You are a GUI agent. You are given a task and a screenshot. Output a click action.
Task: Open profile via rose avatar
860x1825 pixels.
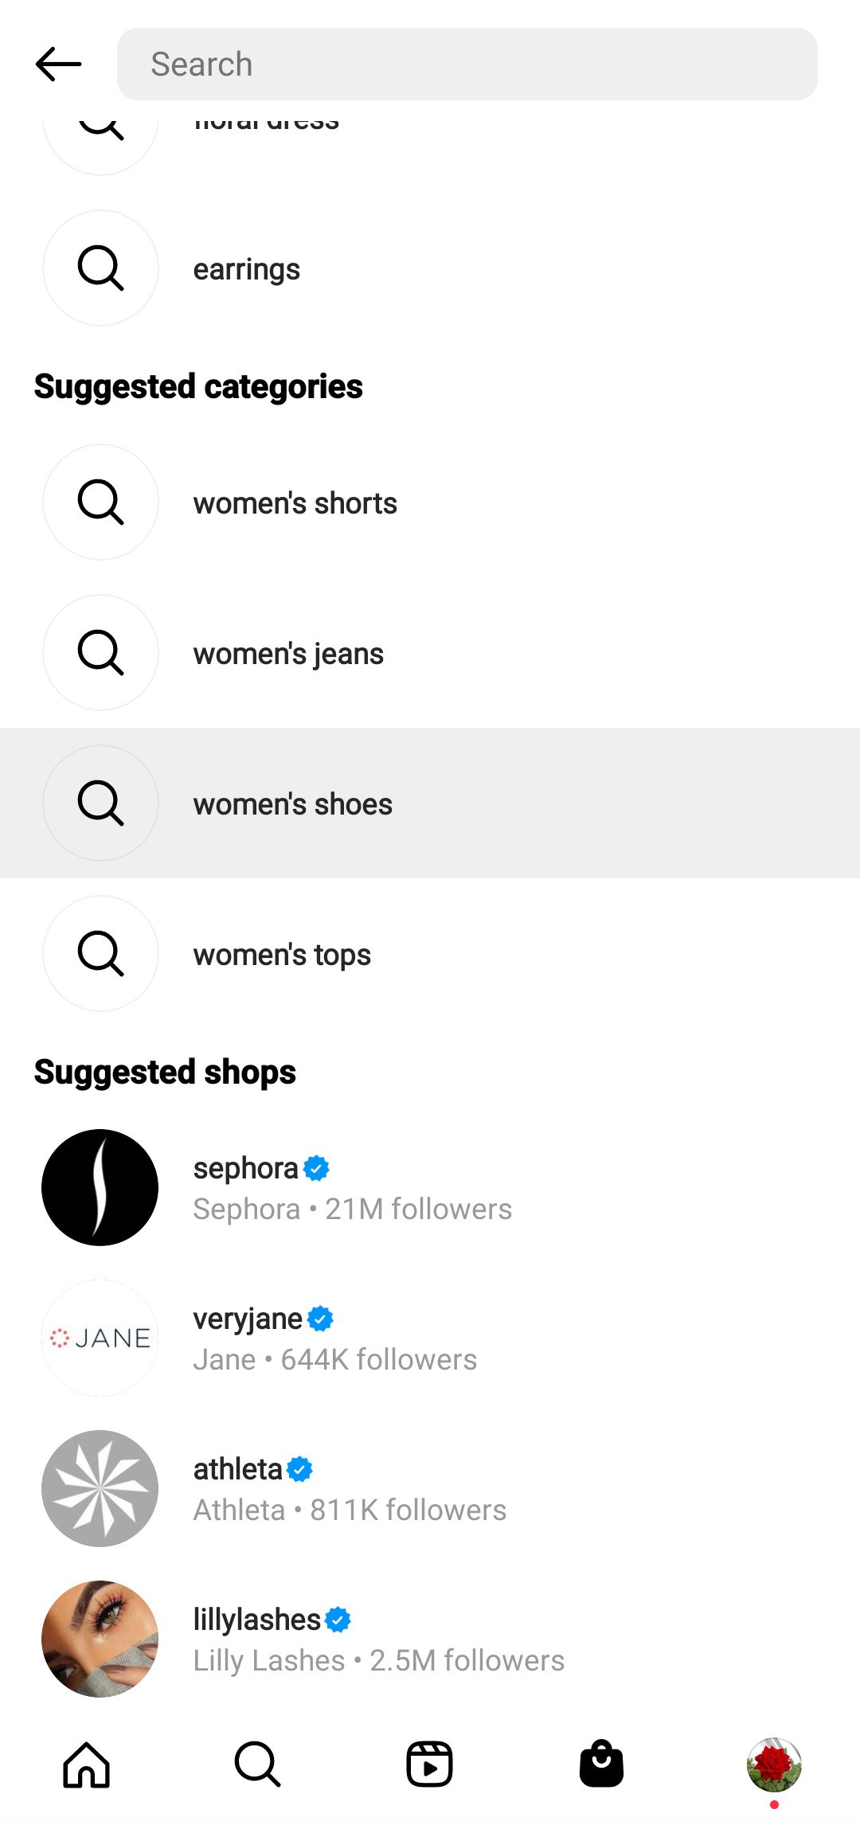(774, 1764)
